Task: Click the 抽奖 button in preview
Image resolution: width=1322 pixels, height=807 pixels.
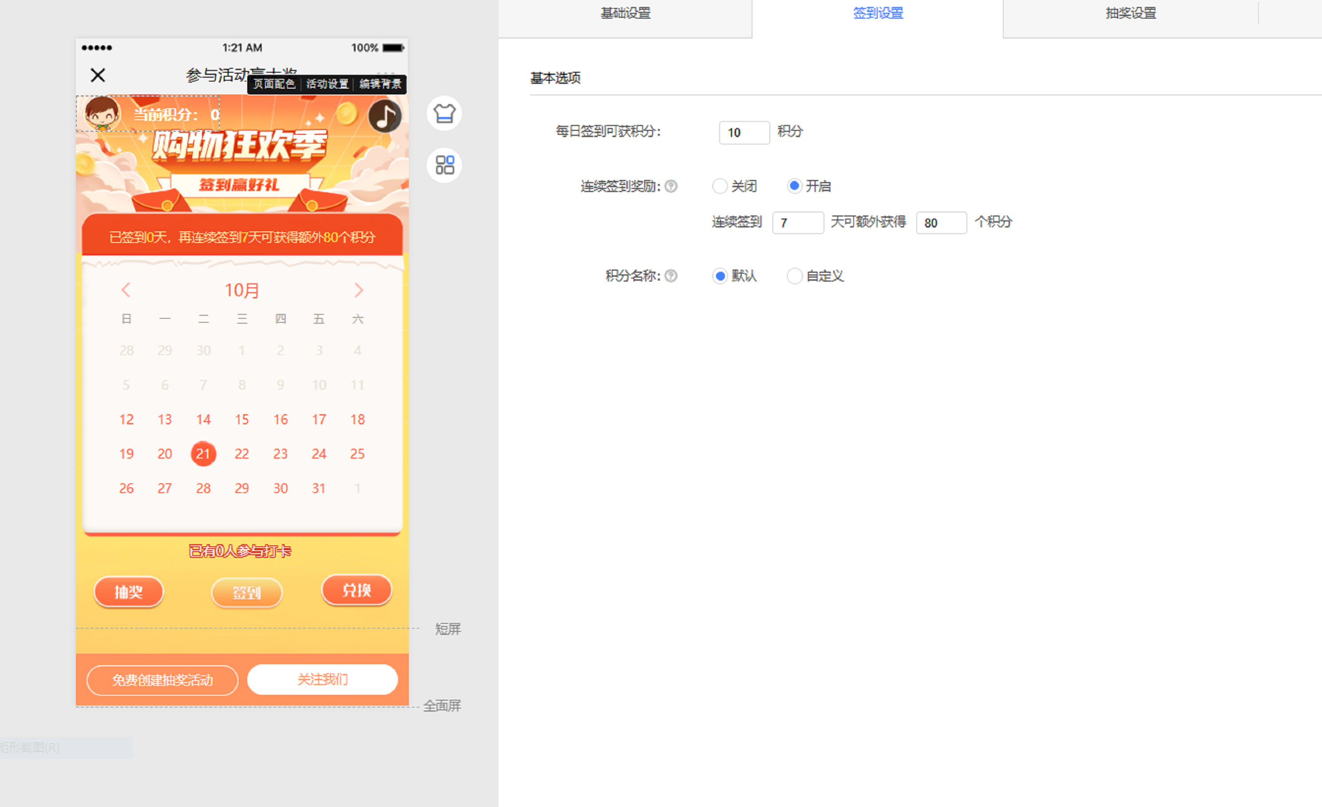Action: coord(129,592)
